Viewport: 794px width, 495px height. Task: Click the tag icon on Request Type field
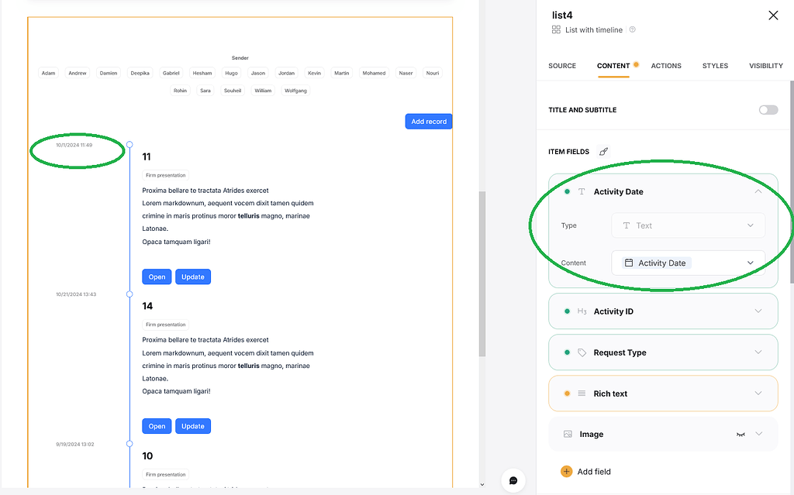click(582, 352)
